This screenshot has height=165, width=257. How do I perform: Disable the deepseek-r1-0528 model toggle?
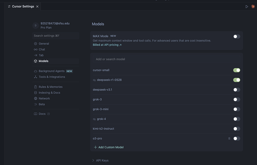(x=237, y=80)
